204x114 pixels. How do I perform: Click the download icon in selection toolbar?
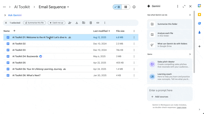coord(77,23)
